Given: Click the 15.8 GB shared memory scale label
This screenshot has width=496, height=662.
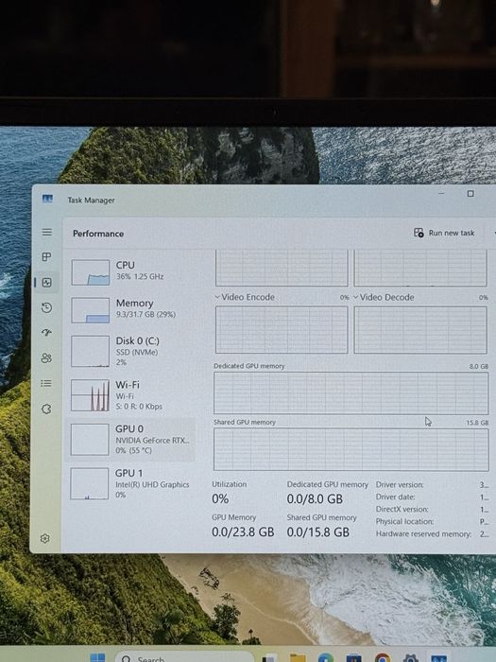Looking at the screenshot, I should pyautogui.click(x=477, y=423).
